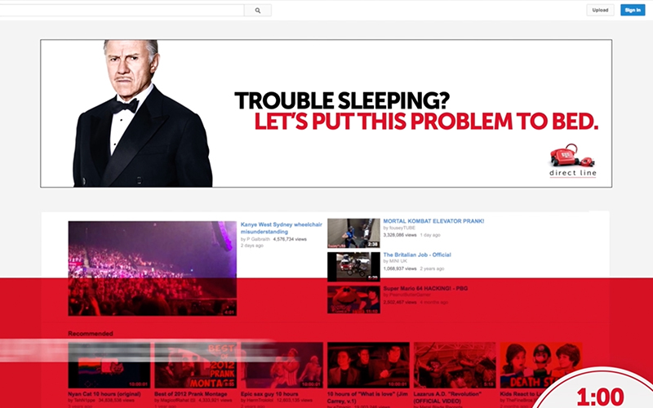Click 'Nyan Cat 10 hours (original)' title
The image size is (653, 408).
[104, 394]
